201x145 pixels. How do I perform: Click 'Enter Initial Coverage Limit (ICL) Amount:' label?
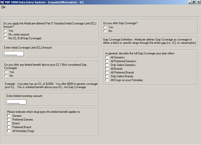(x=28, y=48)
